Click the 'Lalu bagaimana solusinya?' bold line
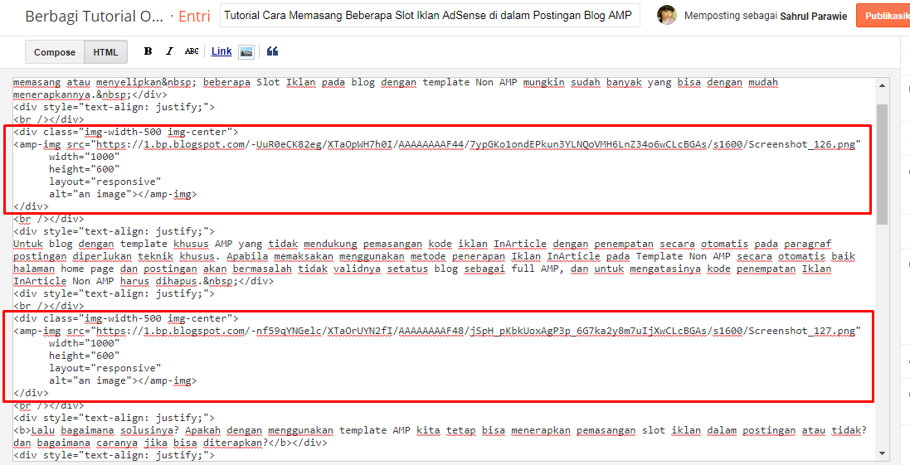Viewport: 910px width, 465px height. pyautogui.click(x=440, y=430)
